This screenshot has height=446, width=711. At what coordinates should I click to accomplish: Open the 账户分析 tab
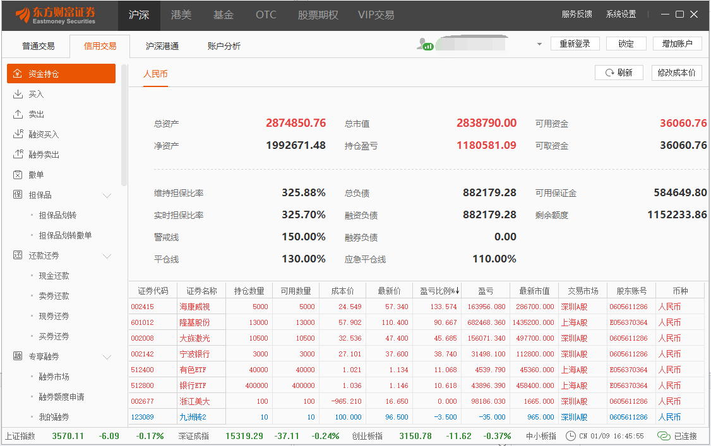pyautogui.click(x=224, y=45)
